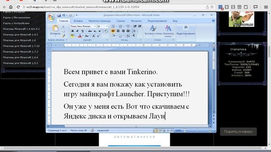Toggle italic (К) formatting
The image size is (271, 152).
click(77, 31)
